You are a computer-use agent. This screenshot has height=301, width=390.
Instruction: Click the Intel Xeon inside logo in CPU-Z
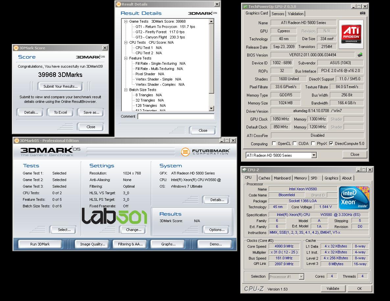click(354, 197)
